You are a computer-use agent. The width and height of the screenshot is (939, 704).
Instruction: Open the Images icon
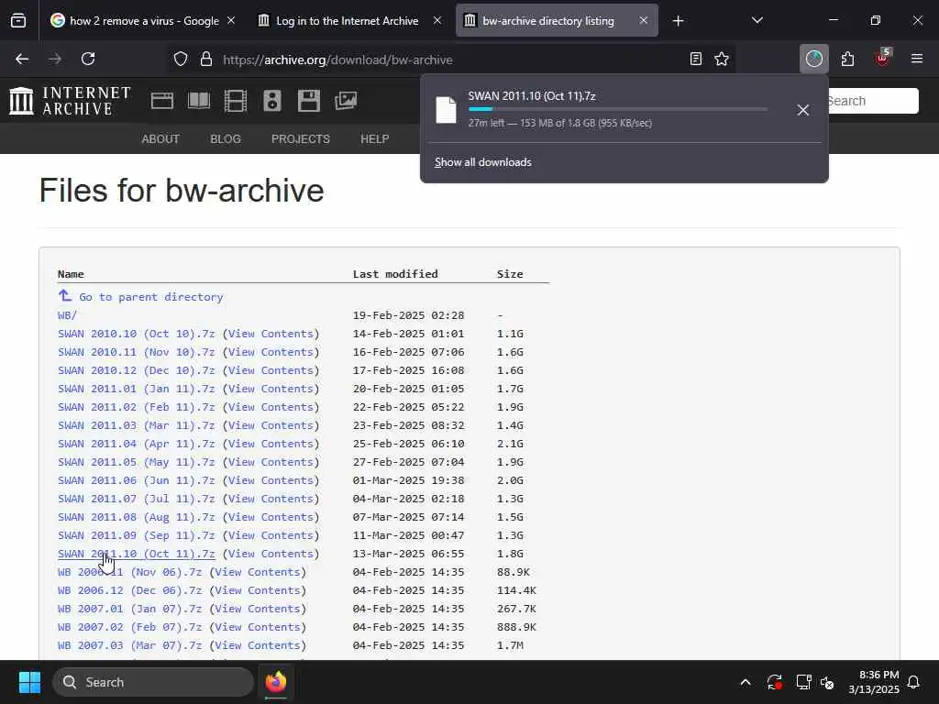pyautogui.click(x=346, y=101)
